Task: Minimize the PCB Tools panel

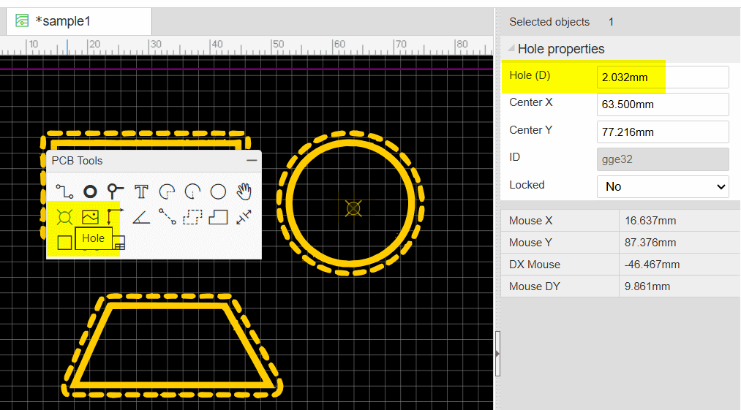Action: (252, 161)
